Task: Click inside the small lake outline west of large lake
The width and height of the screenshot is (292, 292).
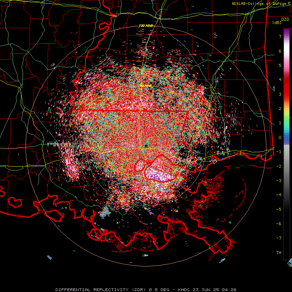Action: pyautogui.click(x=140, y=166)
